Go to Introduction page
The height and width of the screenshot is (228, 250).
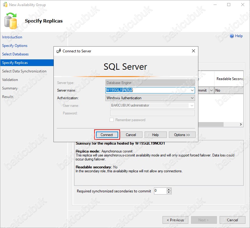12,37
